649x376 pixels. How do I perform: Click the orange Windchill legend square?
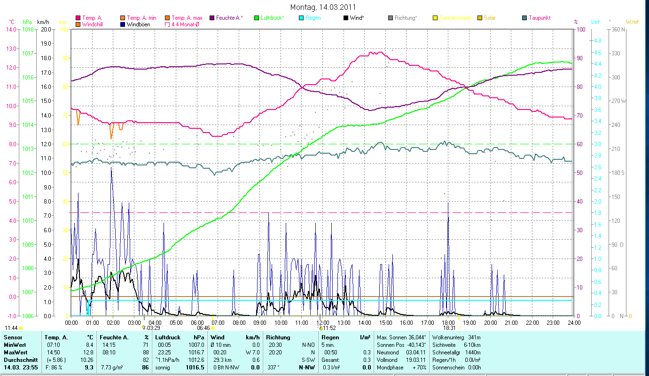(78, 24)
